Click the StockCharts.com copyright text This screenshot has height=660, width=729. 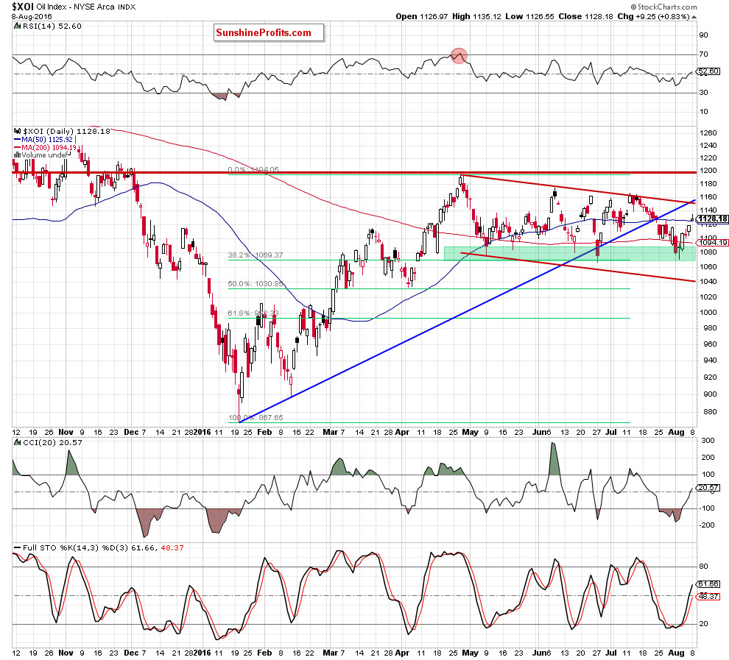click(x=664, y=7)
